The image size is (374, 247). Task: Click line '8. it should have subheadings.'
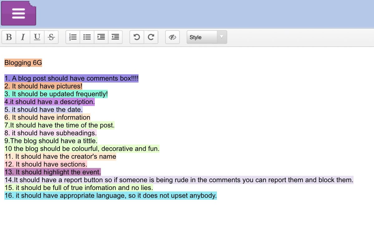pyautogui.click(x=50, y=133)
